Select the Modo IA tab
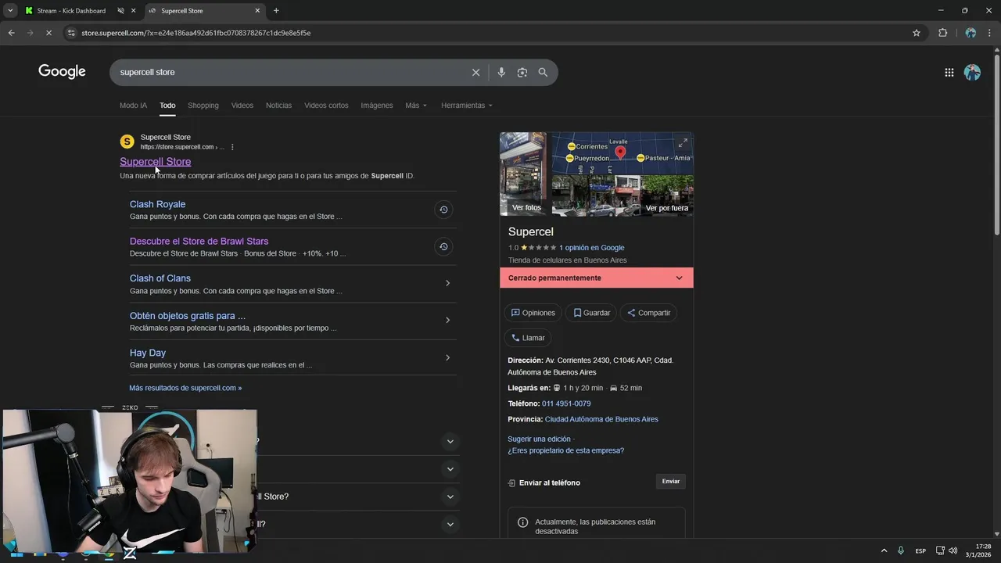Screen dimensions: 1001x563 tap(133, 106)
